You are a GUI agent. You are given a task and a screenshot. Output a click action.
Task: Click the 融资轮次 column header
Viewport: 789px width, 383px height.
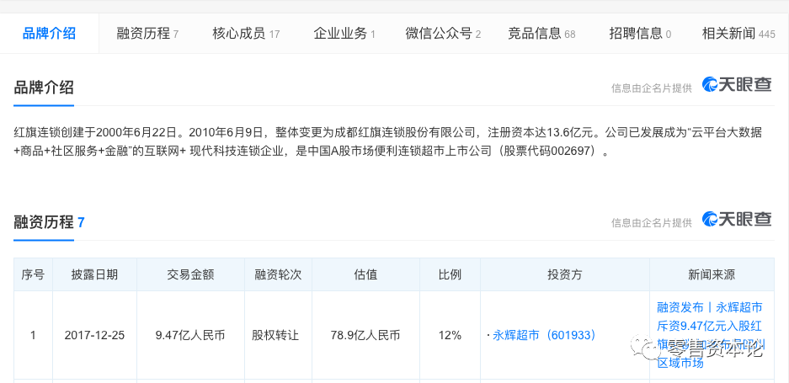coord(277,274)
